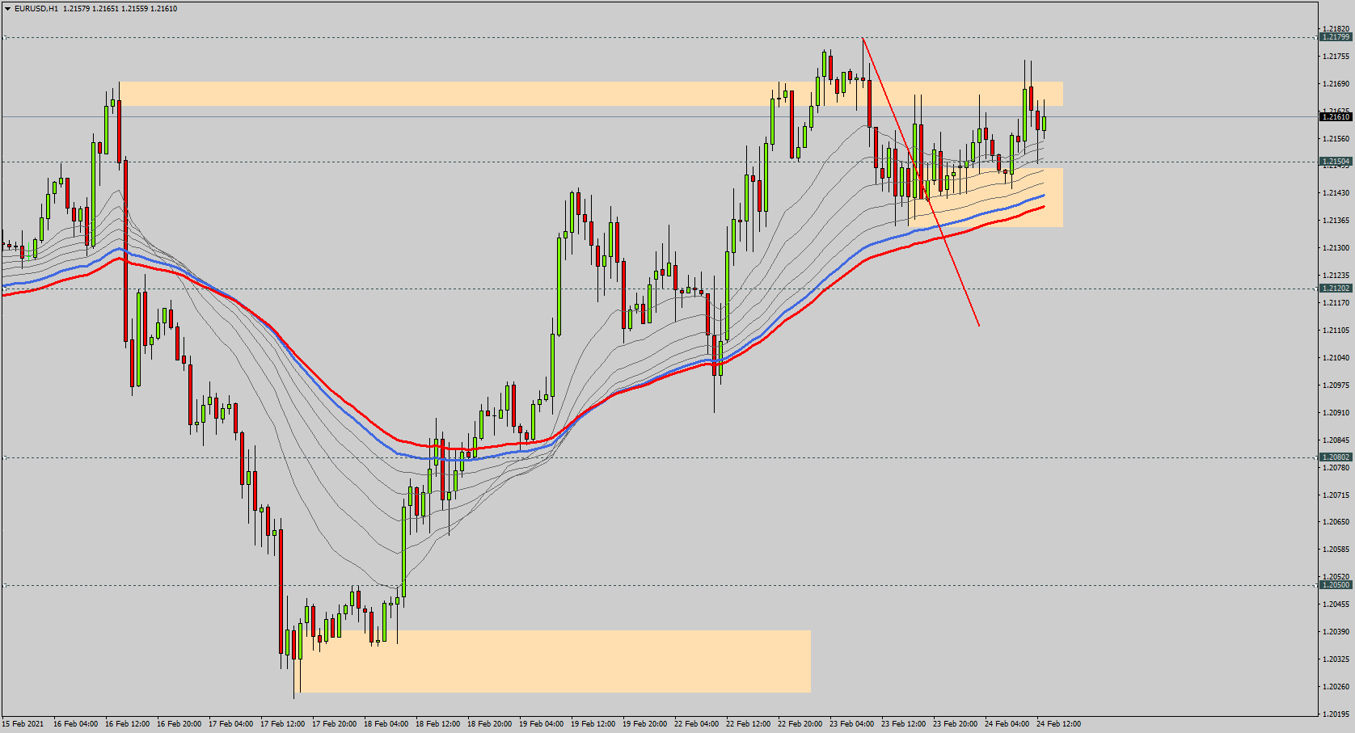Click the 24 Feb 12:00 time label
Viewport: 1355px width, 733px height.
(x=1058, y=724)
